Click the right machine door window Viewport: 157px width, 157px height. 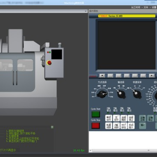(25, 65)
